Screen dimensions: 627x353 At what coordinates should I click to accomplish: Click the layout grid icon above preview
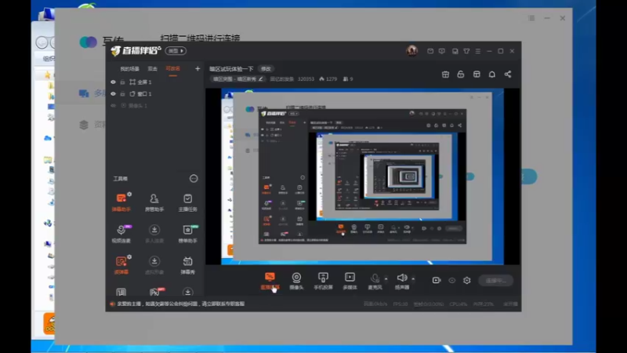(477, 75)
